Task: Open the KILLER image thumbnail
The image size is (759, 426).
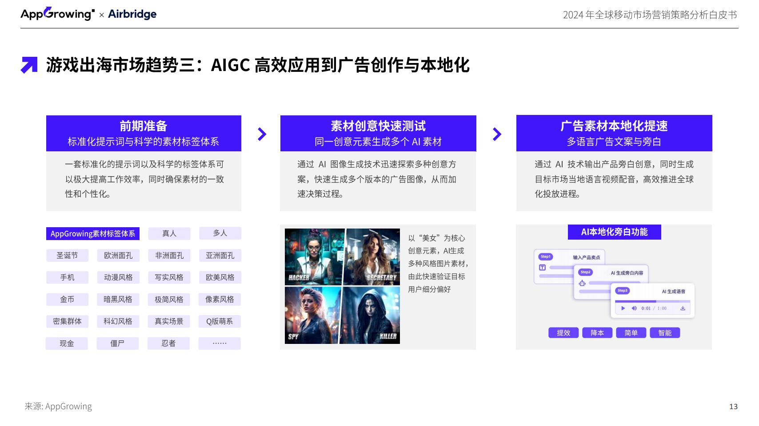Action: (x=371, y=315)
